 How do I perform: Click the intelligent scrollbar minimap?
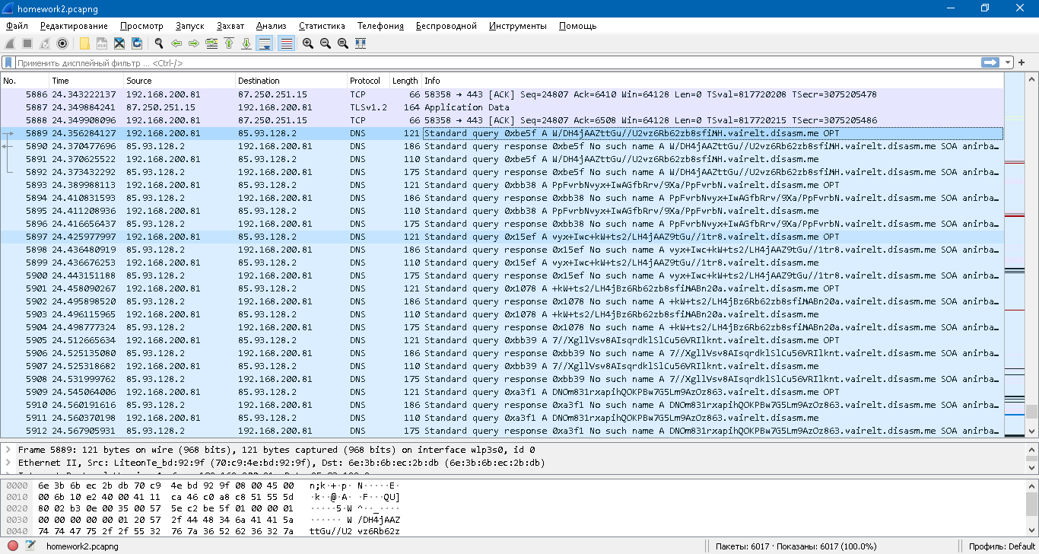[1014, 256]
